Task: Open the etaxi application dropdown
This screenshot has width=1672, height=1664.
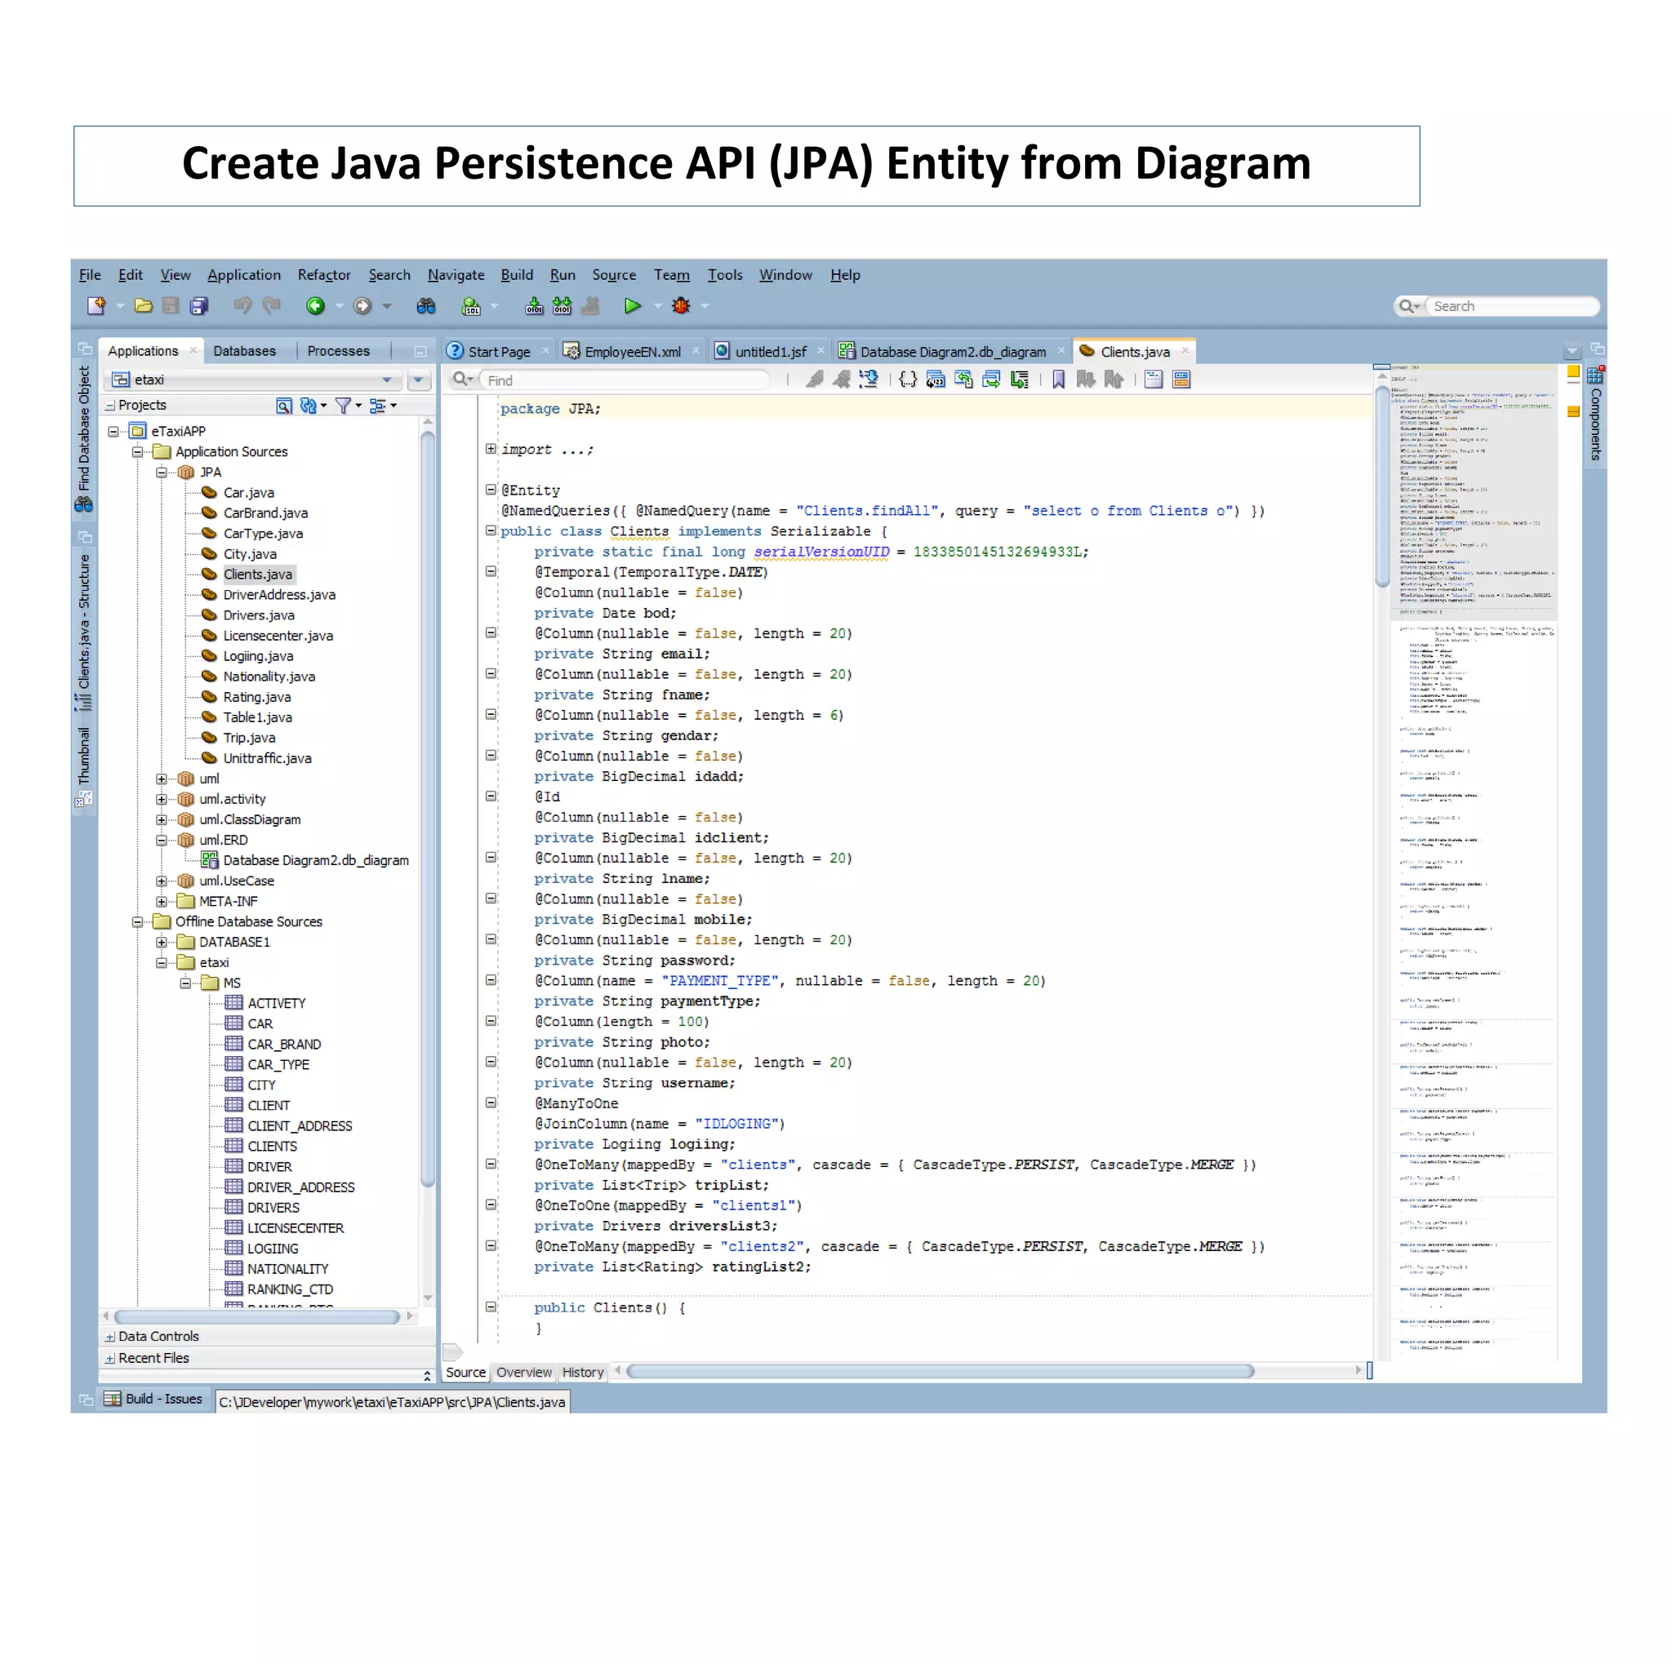Action: click(x=386, y=379)
